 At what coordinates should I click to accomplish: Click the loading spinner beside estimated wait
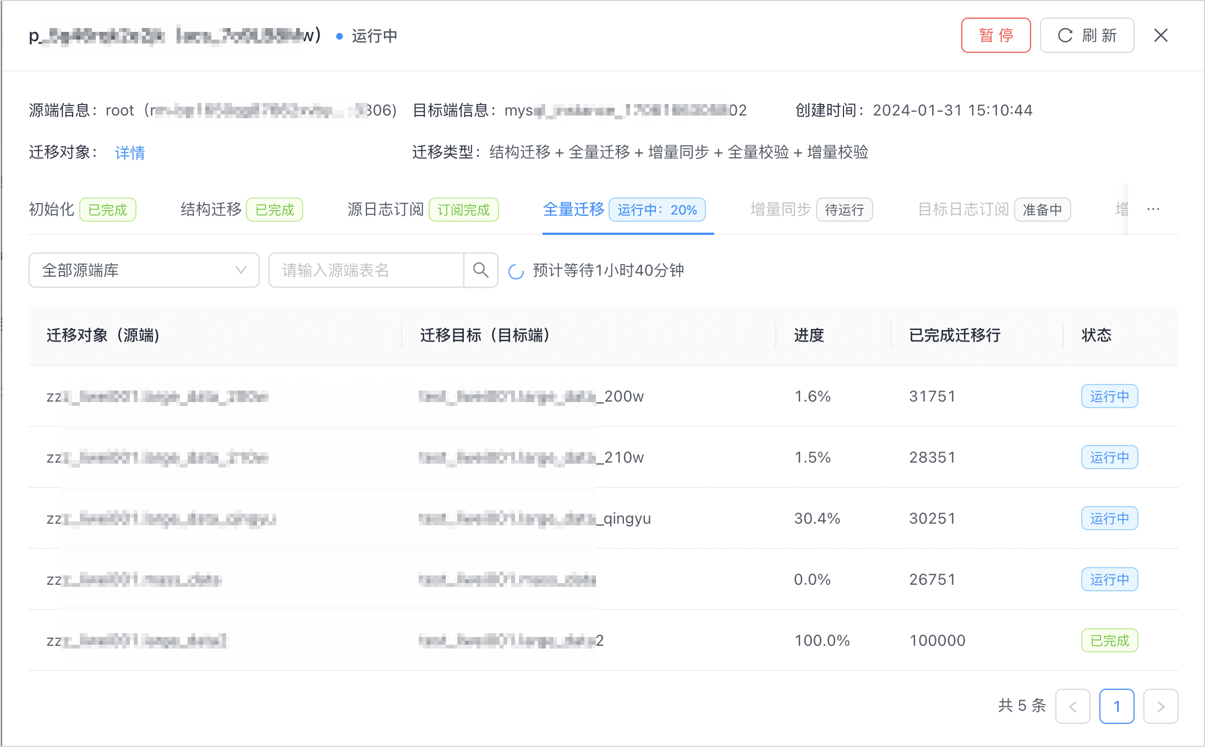[x=516, y=271]
